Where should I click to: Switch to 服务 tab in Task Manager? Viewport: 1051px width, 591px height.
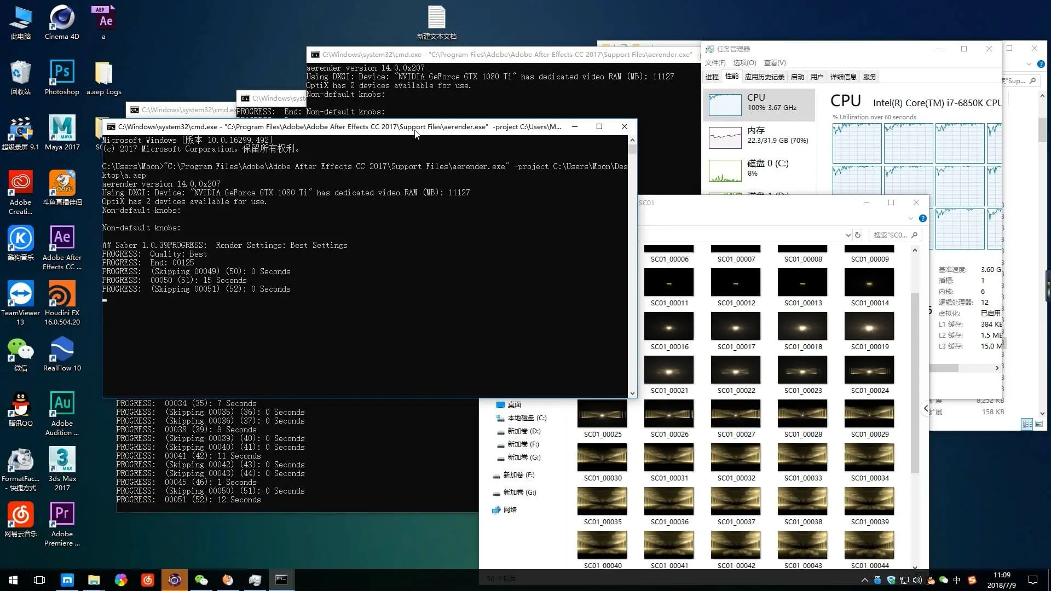tap(869, 77)
